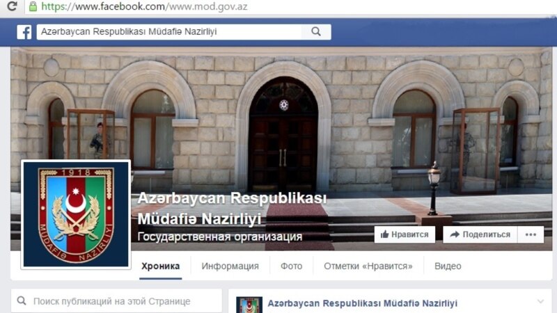This screenshot has width=557, height=313.
Task: Click the thumbs-up icon on Нравится button
Action: point(384,234)
